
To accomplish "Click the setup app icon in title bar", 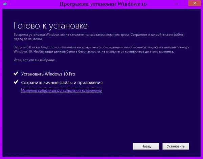I will [5, 4].
